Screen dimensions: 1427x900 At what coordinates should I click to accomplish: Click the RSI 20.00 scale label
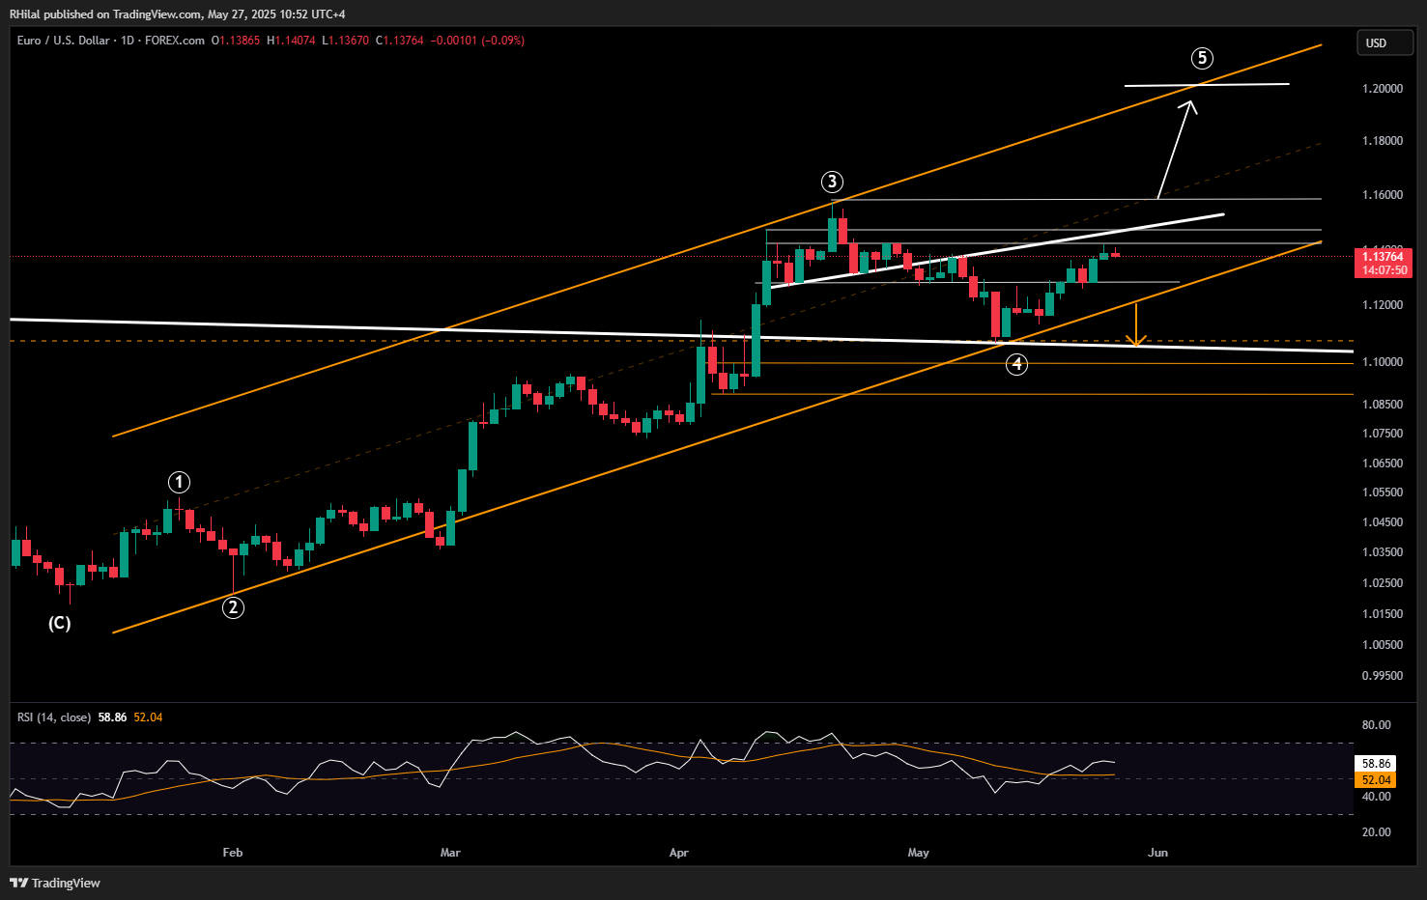(1377, 832)
